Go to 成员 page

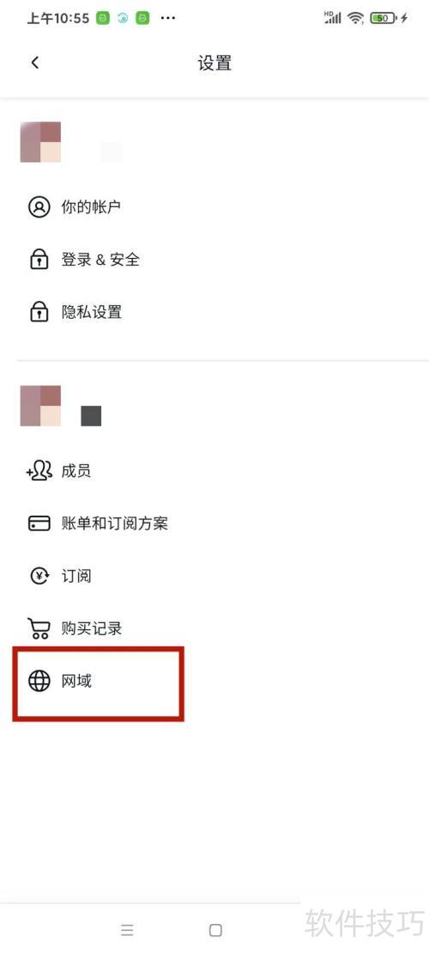(214, 471)
